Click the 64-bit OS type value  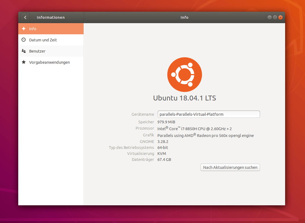point(163,148)
